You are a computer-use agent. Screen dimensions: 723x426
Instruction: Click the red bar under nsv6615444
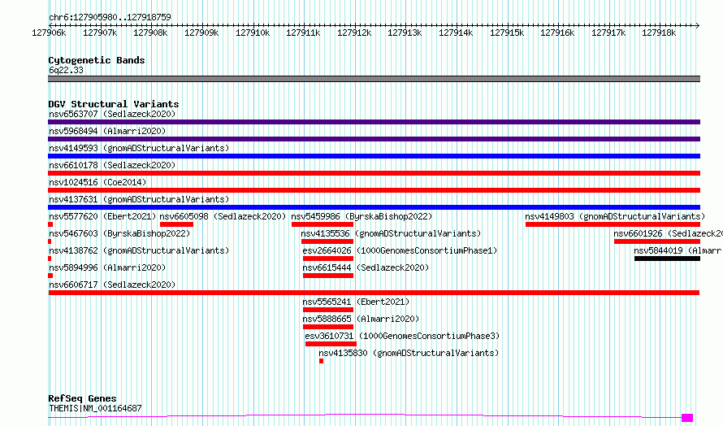[328, 276]
